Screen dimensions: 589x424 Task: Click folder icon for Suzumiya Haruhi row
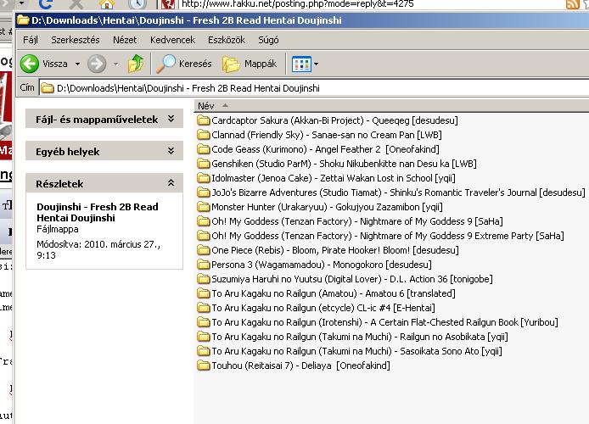coord(203,279)
